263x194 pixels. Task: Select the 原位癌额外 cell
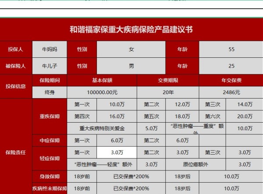[195, 164]
